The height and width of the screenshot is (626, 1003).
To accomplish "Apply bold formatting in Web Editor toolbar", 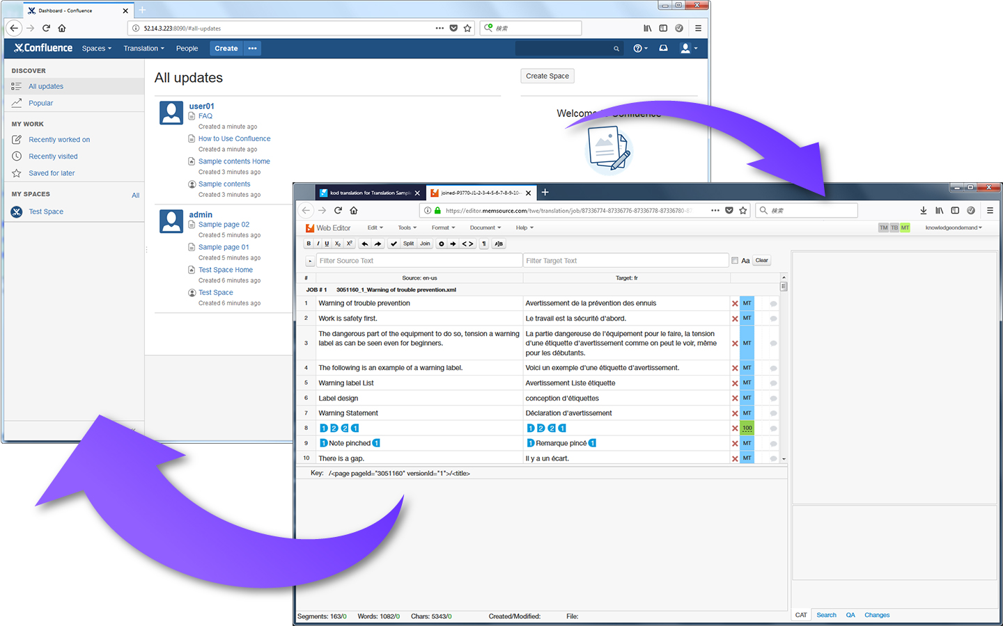I will pos(309,243).
